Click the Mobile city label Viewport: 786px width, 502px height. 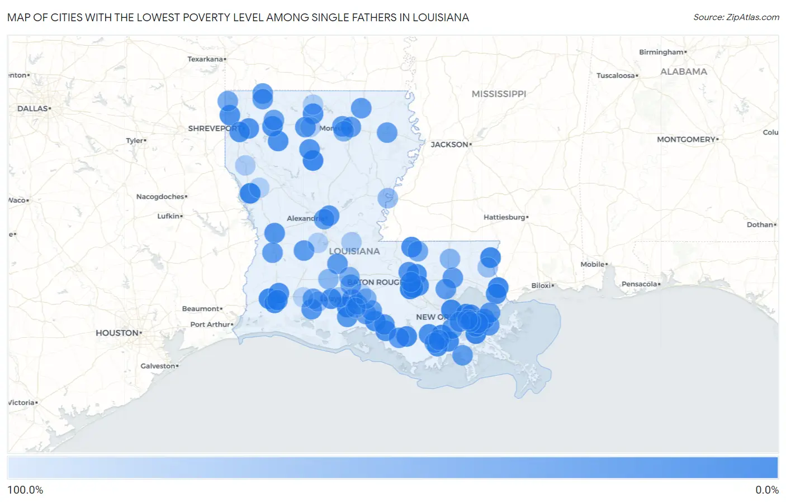pyautogui.click(x=594, y=264)
